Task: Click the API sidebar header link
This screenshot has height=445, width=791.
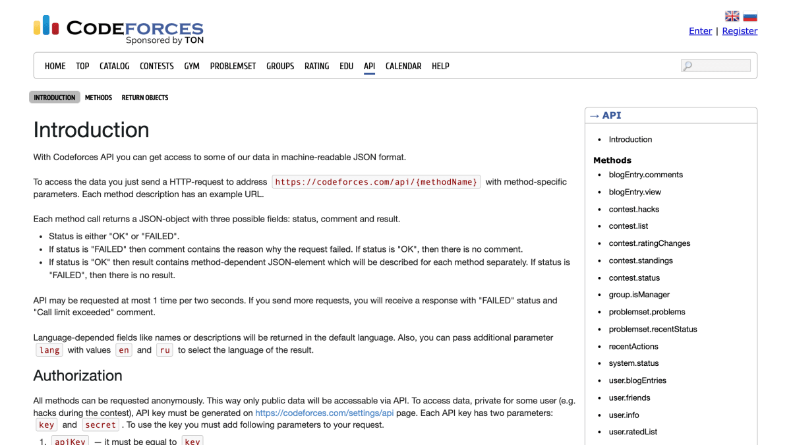Action: [x=612, y=115]
